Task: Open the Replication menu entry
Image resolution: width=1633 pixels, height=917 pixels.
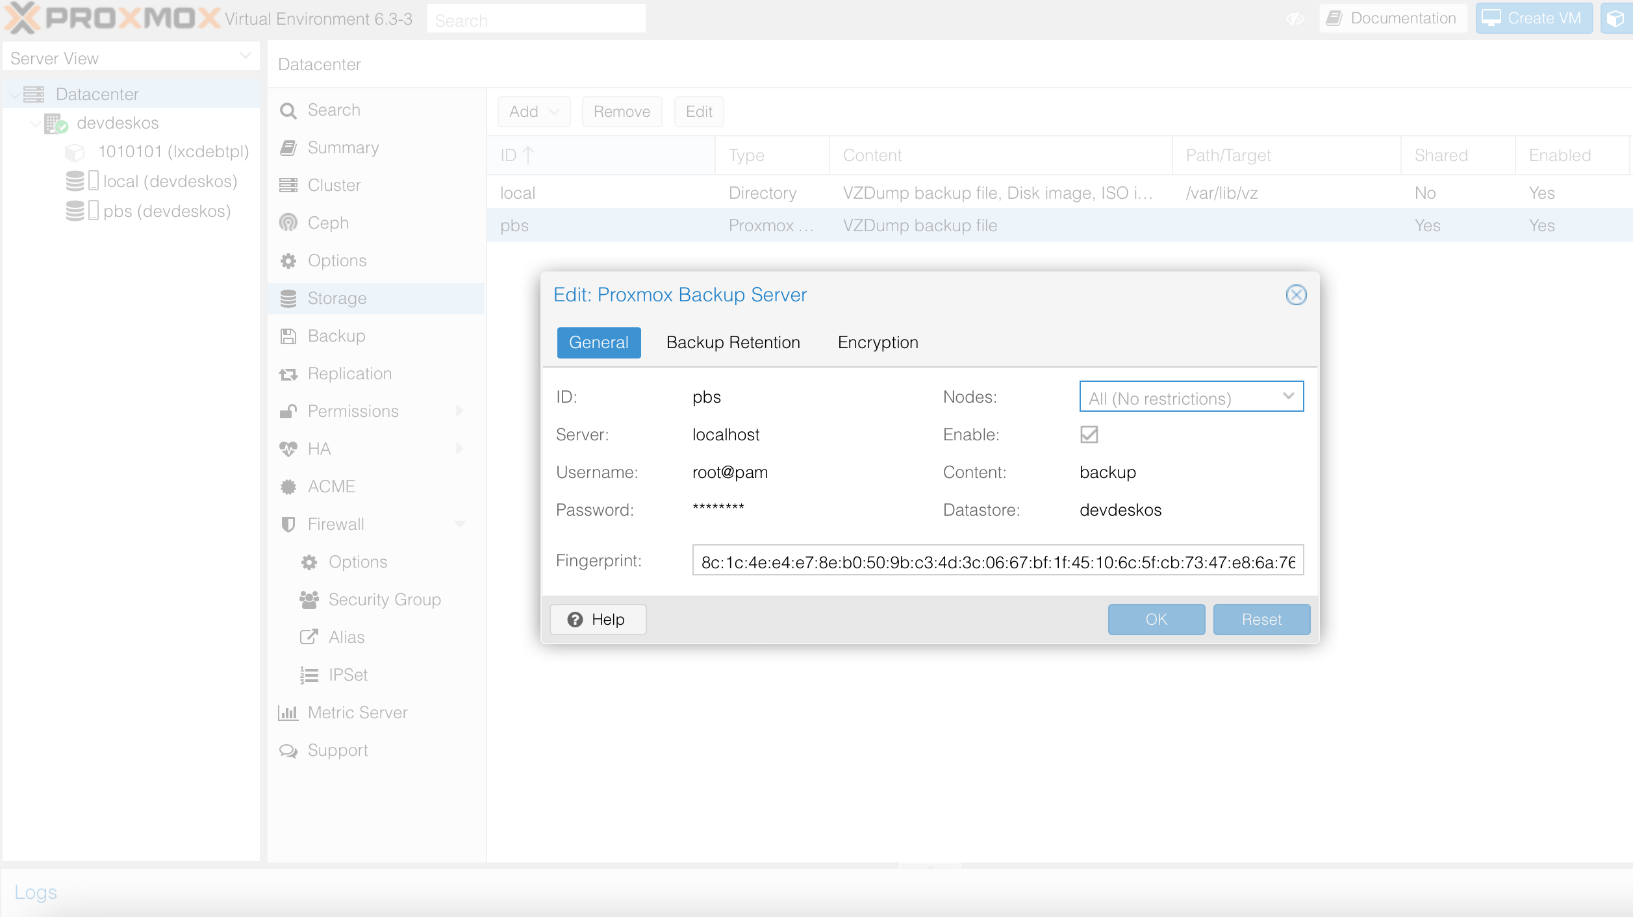Action: pyautogui.click(x=376, y=374)
